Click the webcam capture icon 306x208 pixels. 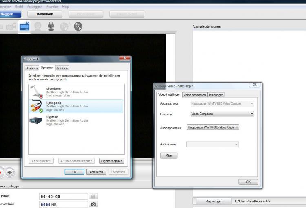pos(38,26)
